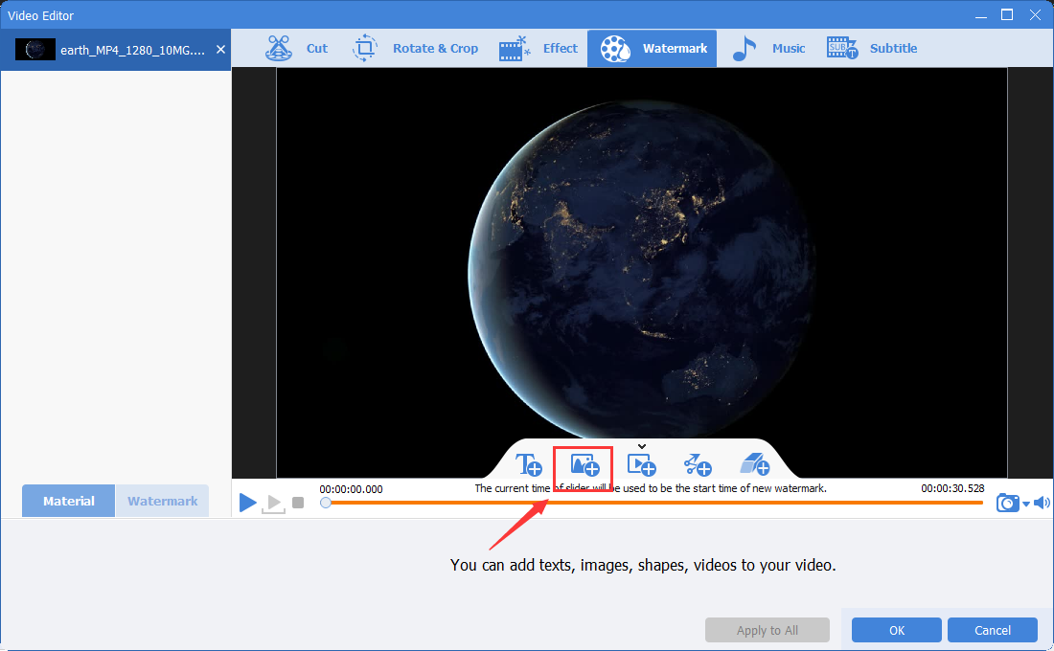Click the add video watermark icon

[641, 465]
